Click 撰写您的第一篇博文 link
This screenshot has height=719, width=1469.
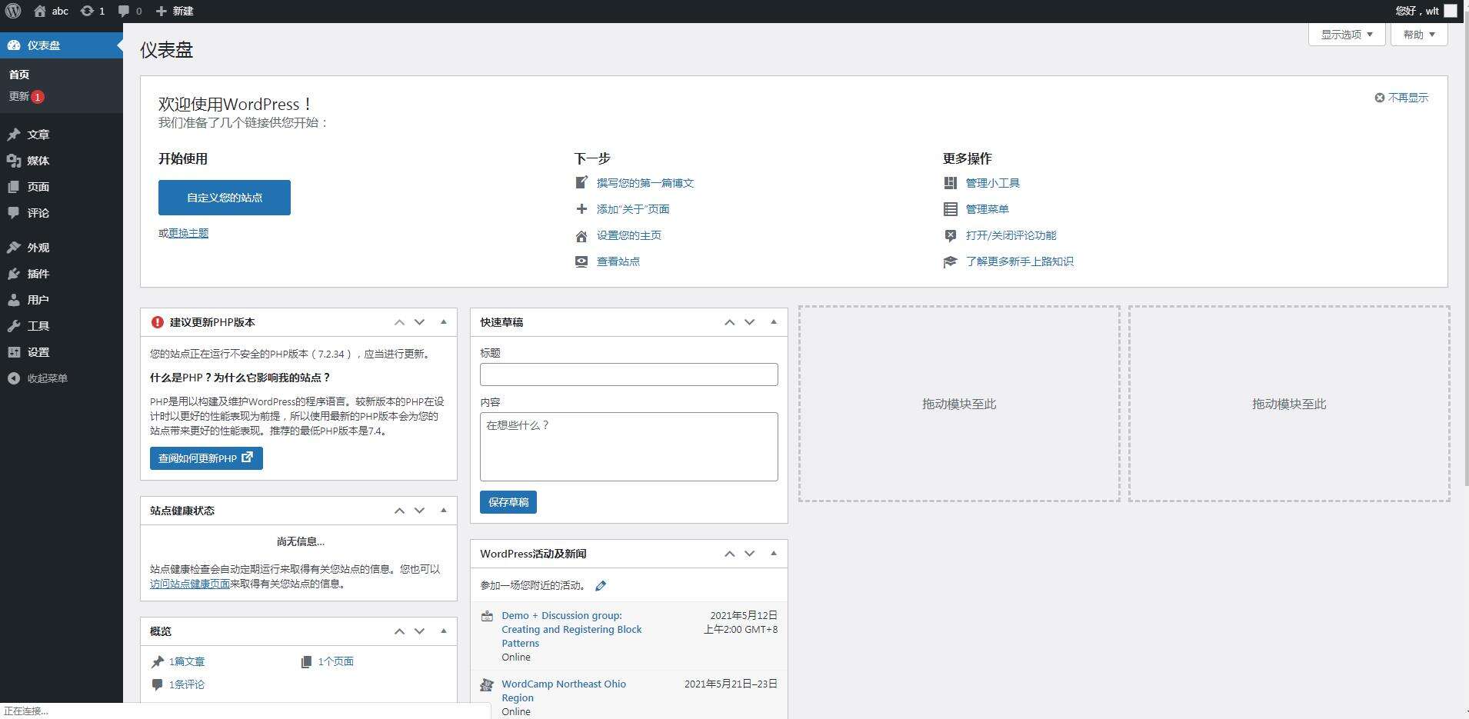click(x=645, y=183)
